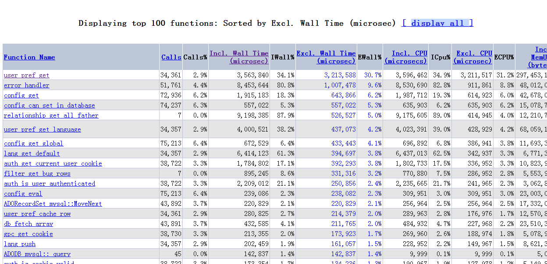This screenshot has height=264, width=547.
Task: Open relationship_get_all_father function link
Action: click(x=51, y=115)
